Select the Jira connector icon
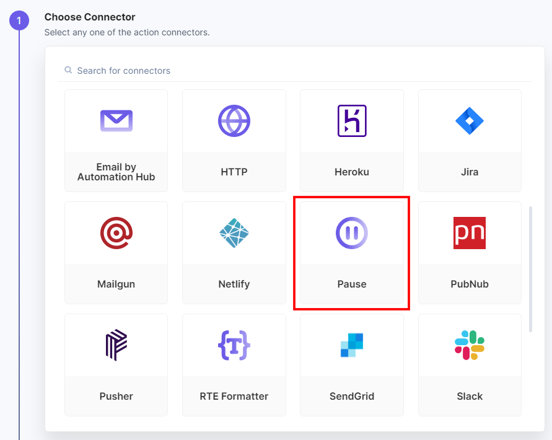 (470, 121)
